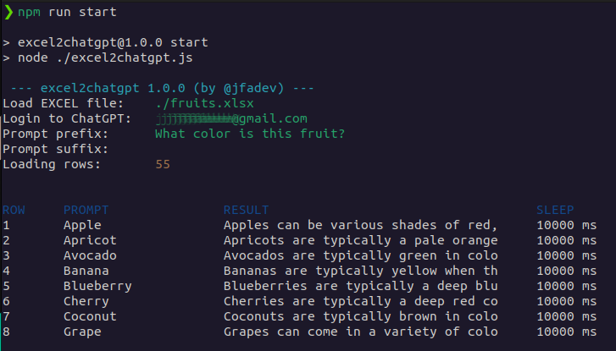Click the RESULT column header

(246, 210)
